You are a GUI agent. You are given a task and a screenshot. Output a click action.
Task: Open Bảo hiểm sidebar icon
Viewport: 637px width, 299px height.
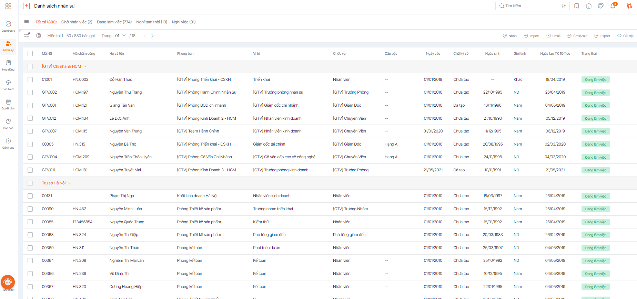point(8,85)
